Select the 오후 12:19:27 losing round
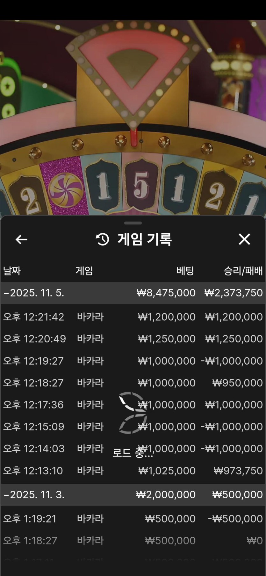Image resolution: width=266 pixels, height=576 pixels. tap(133, 361)
